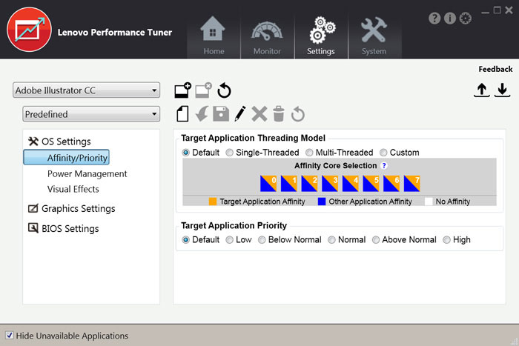Click affinity core 3 swatch
The width and height of the screenshot is (519, 346).
pos(331,182)
